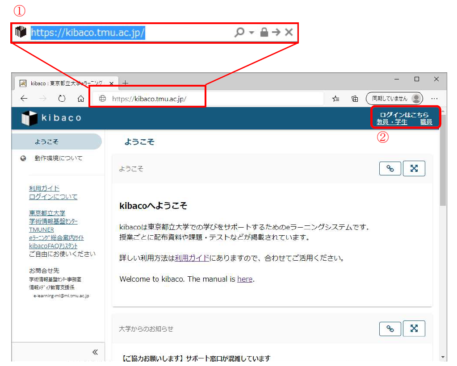Click link icon in 大学からのお知らせ panel
The image size is (457, 366).
pyautogui.click(x=390, y=329)
